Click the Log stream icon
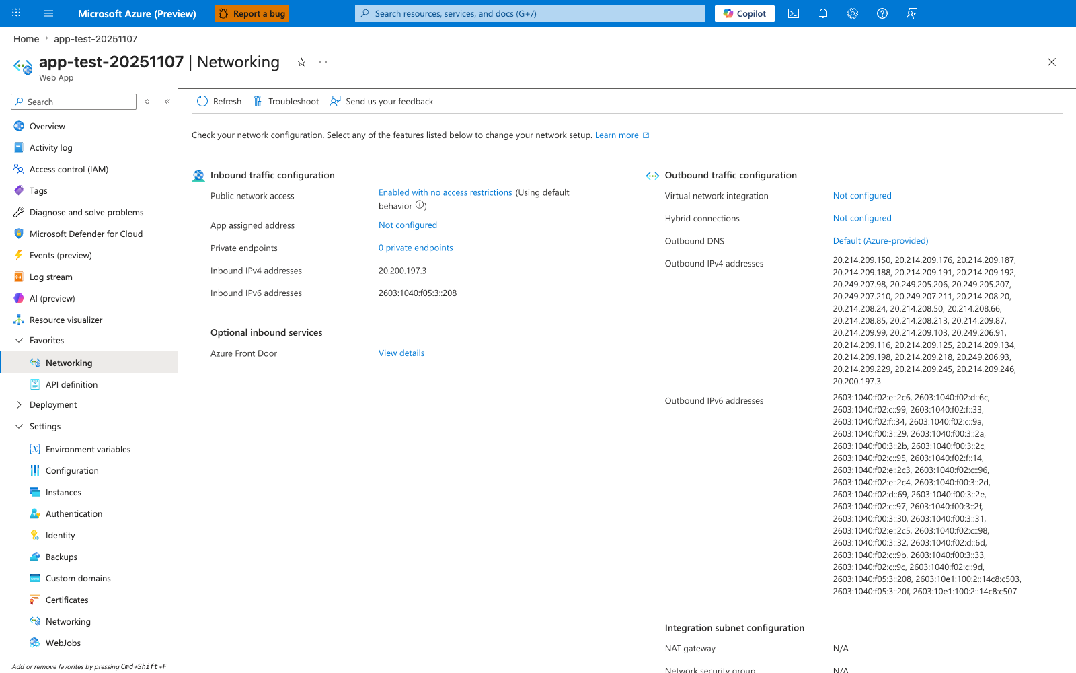Viewport: 1076px width, 673px height. click(19, 277)
